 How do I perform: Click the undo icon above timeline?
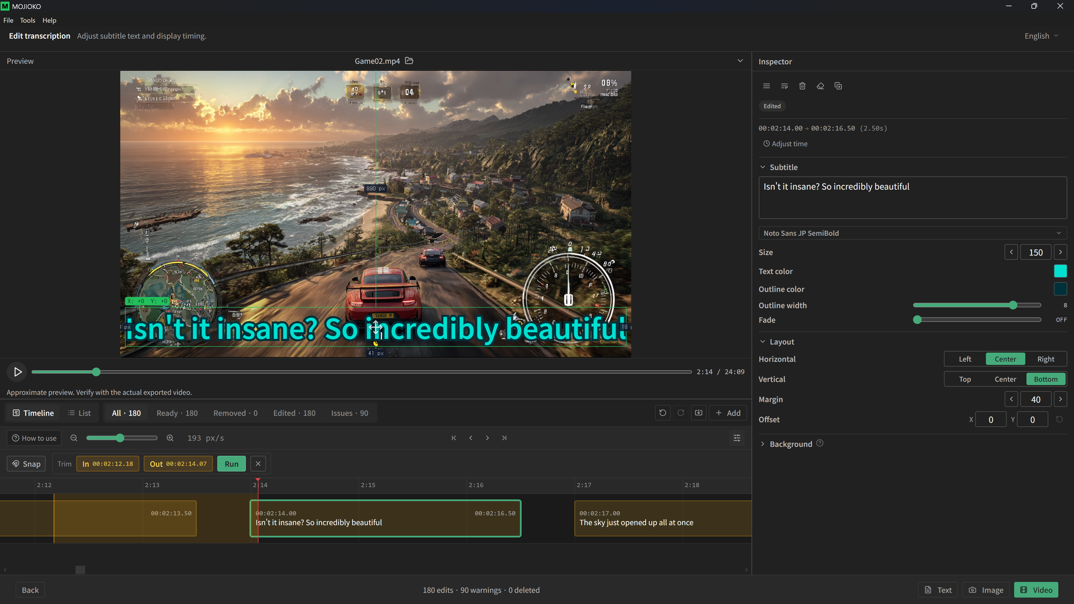click(x=663, y=413)
